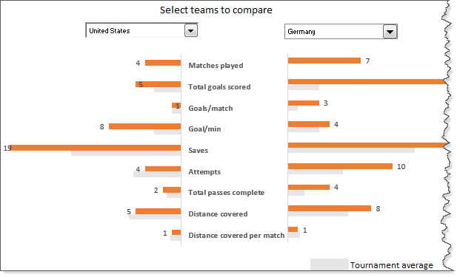Open the Germany team dropdown arrow
460x277 pixels.
[390, 32]
